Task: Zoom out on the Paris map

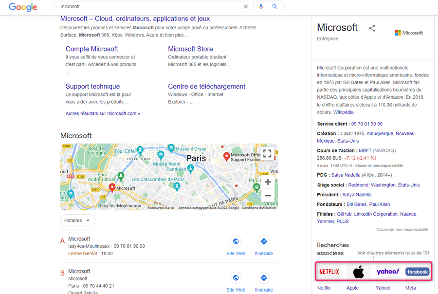Action: (268, 195)
